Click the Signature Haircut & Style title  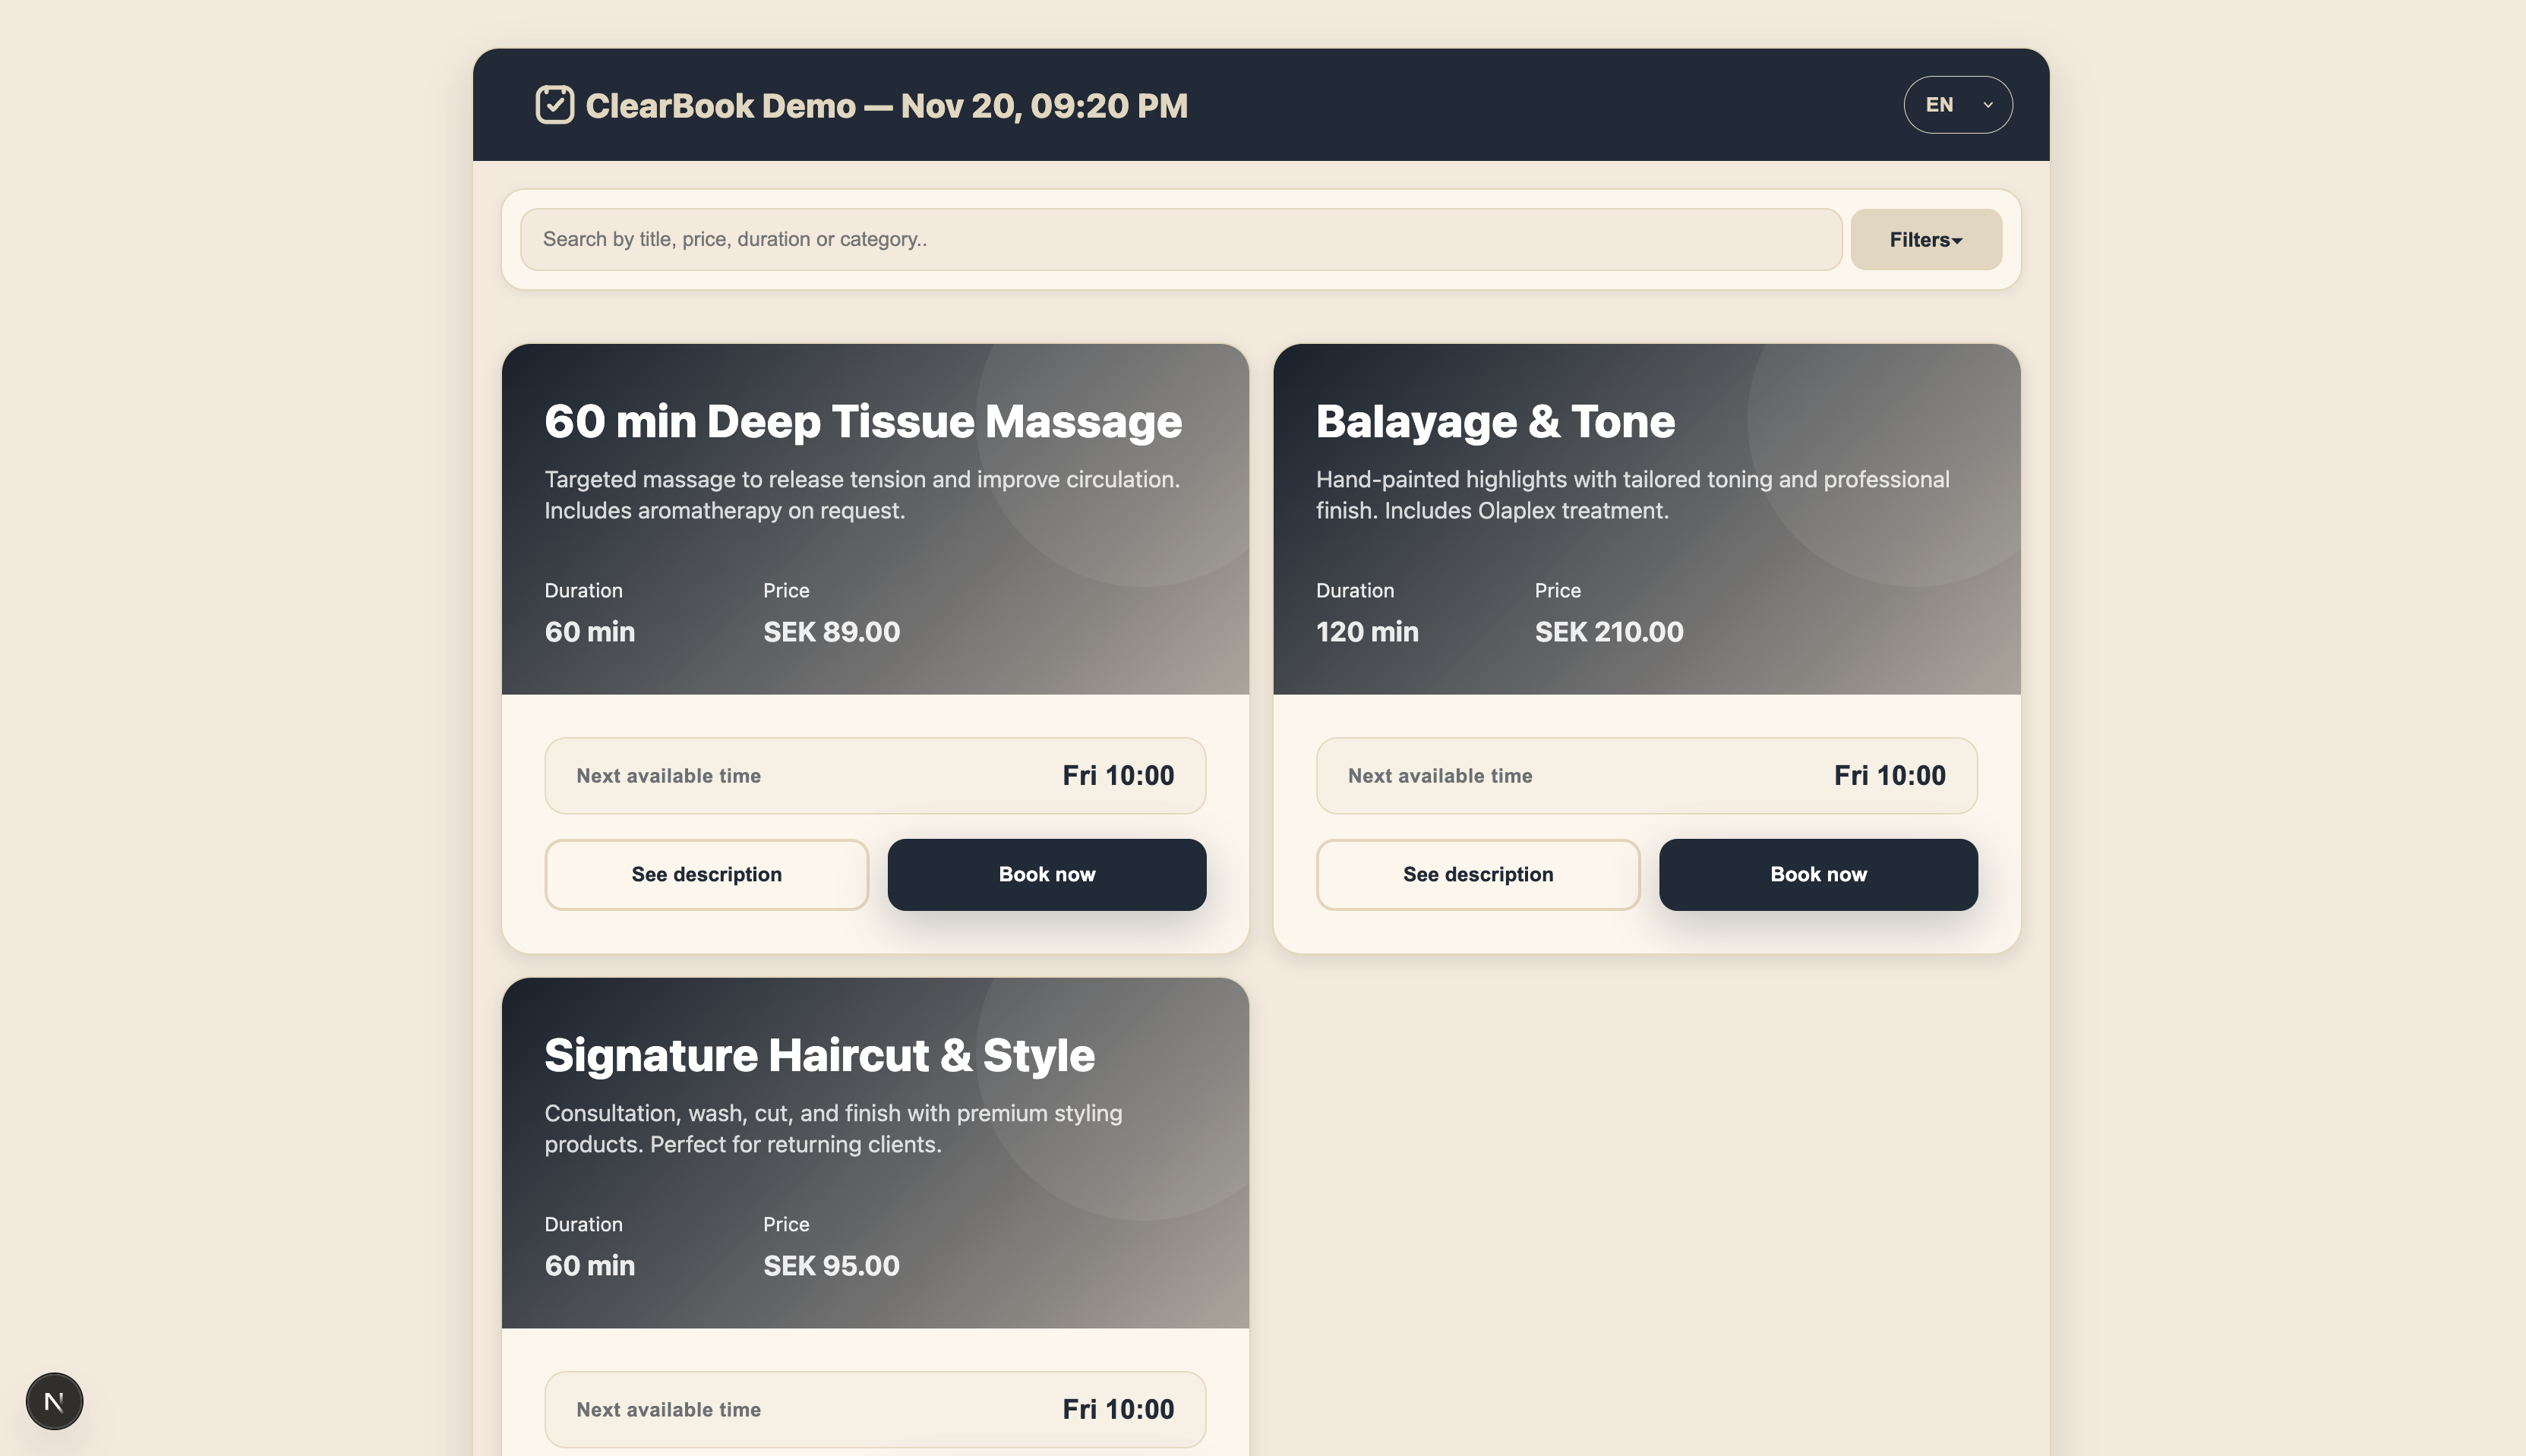coord(818,1055)
